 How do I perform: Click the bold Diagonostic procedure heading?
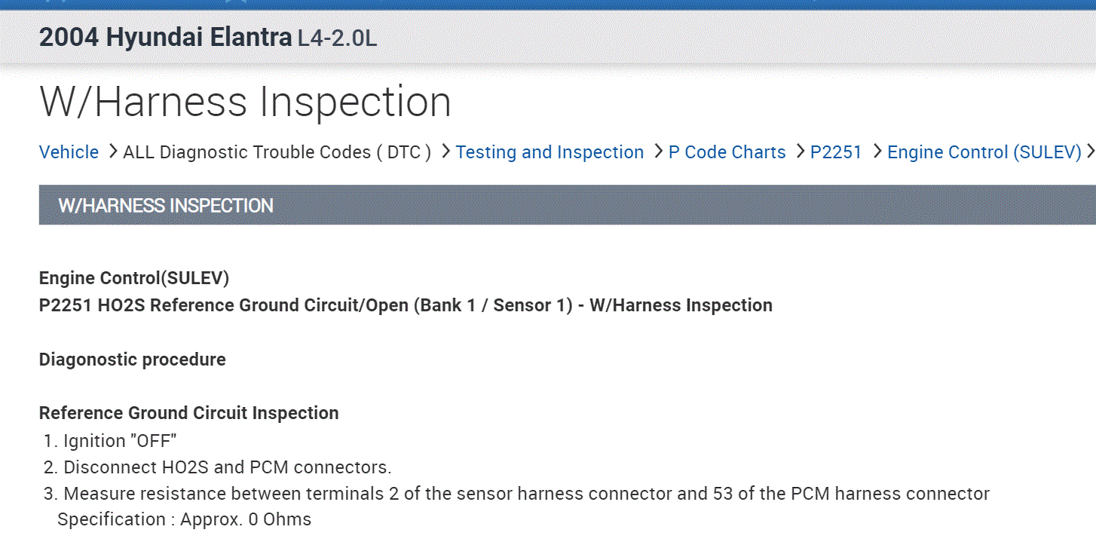[x=132, y=360]
